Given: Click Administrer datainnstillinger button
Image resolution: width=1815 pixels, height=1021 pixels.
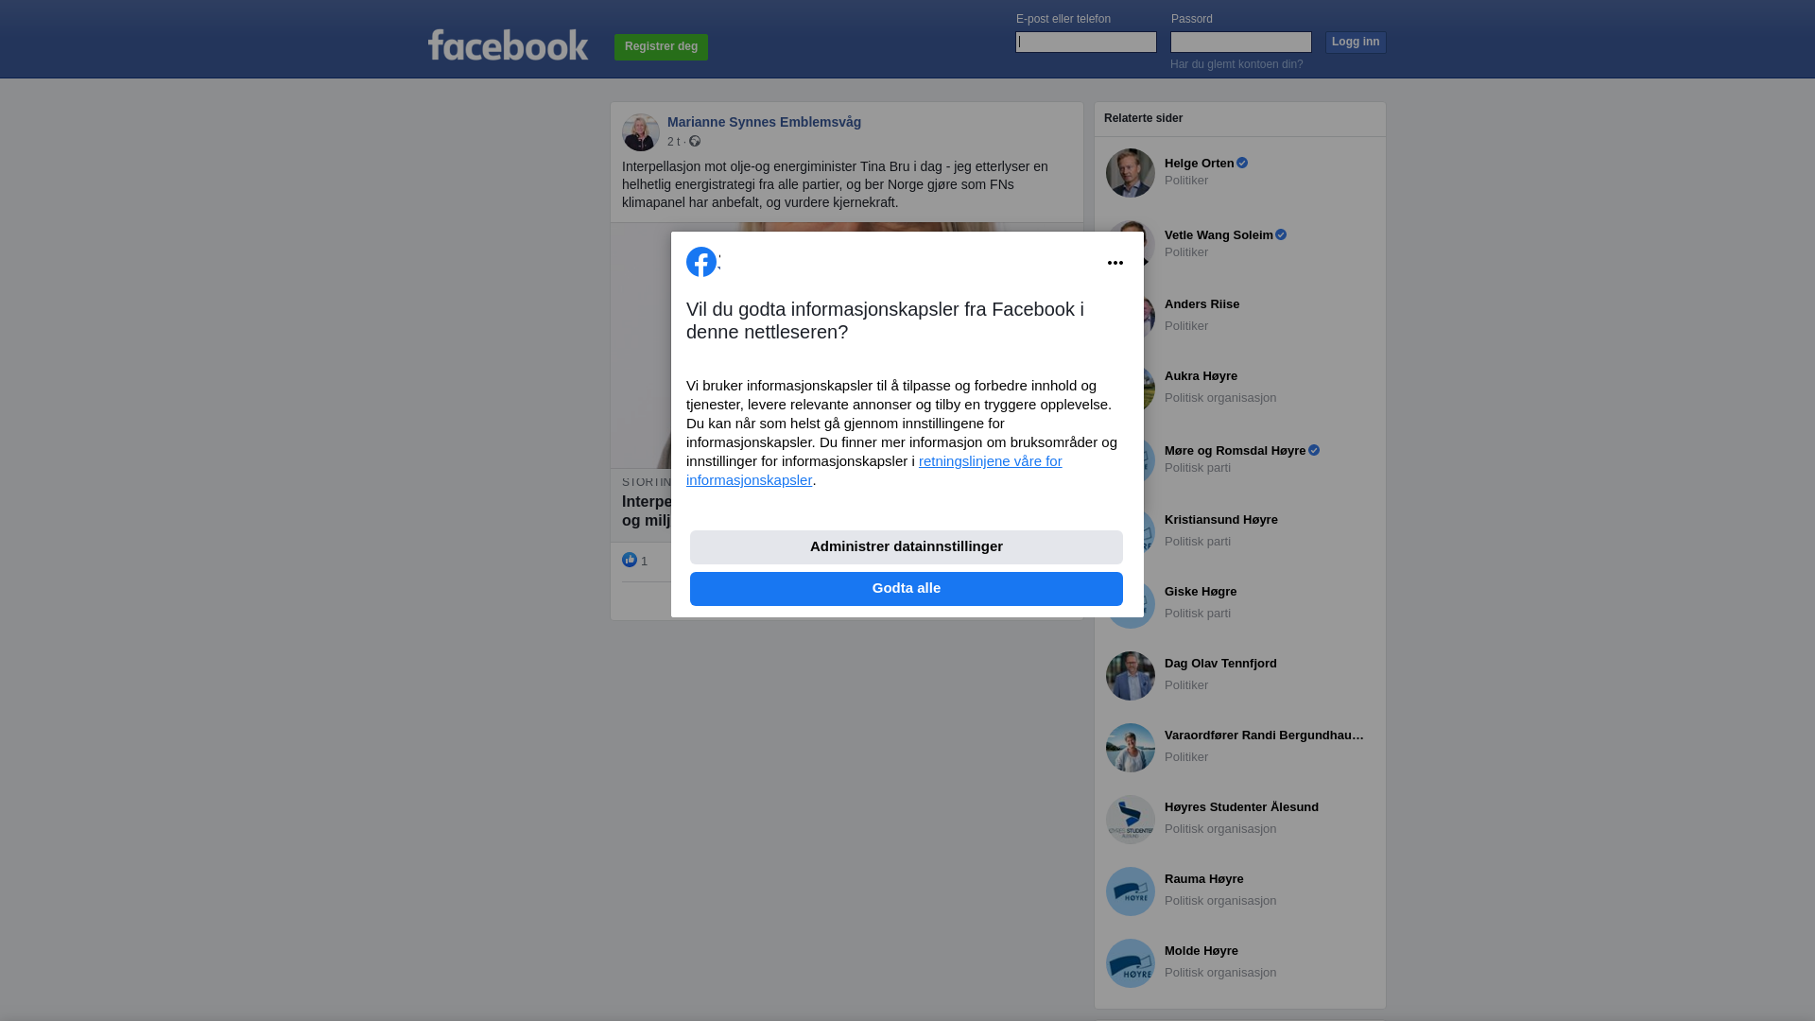Looking at the screenshot, I should (907, 547).
